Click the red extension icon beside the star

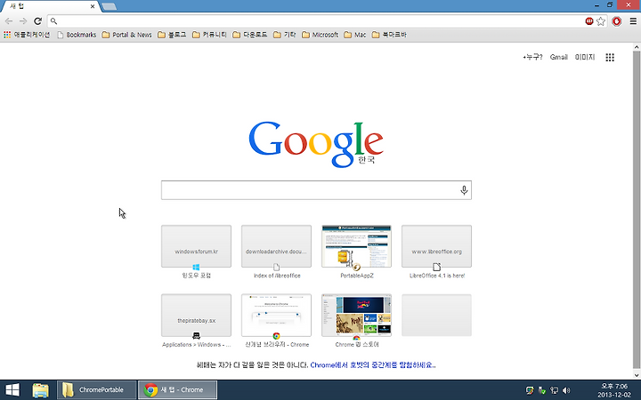[589, 21]
